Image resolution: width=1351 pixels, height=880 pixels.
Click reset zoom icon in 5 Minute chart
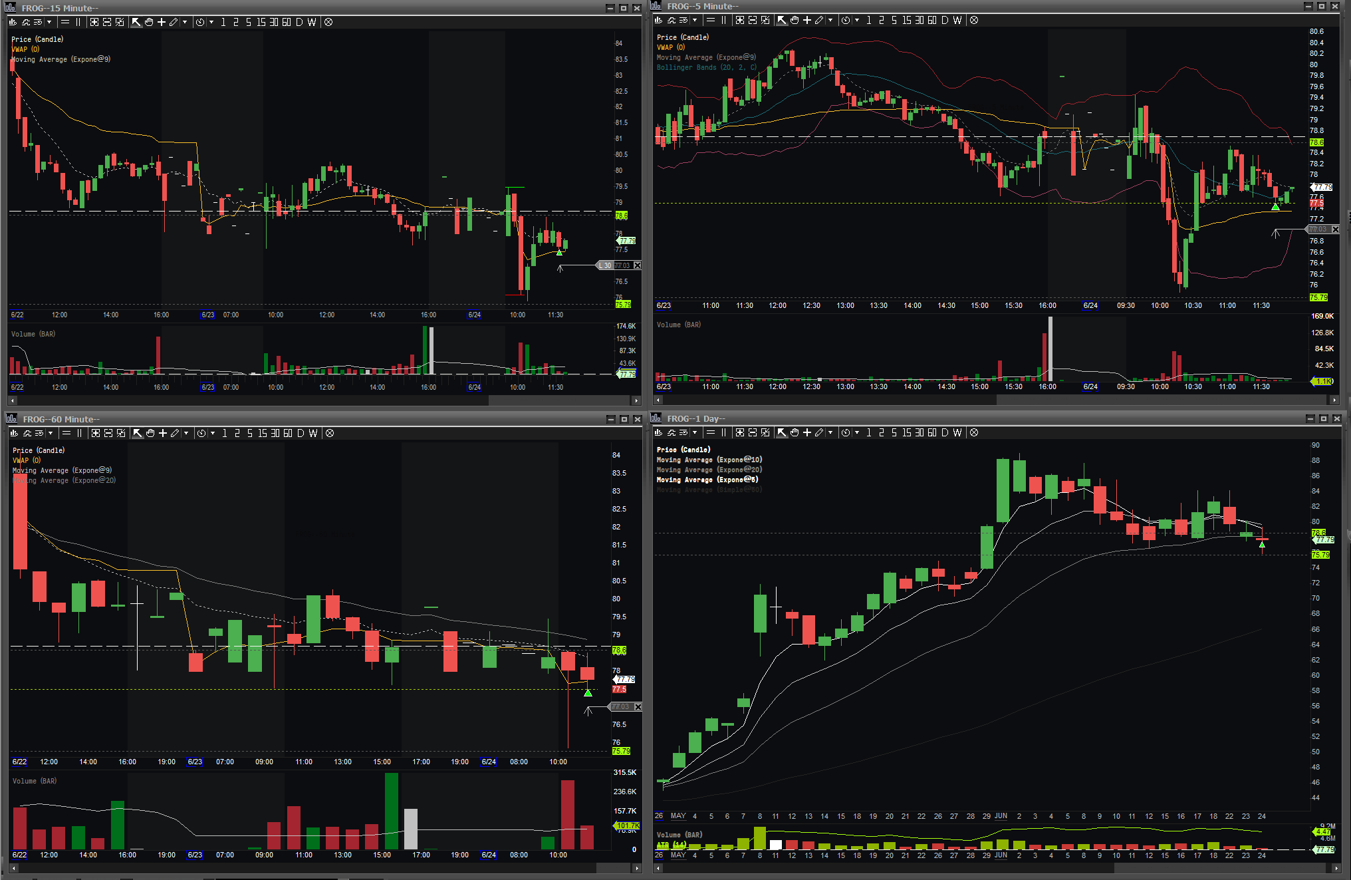point(765,20)
